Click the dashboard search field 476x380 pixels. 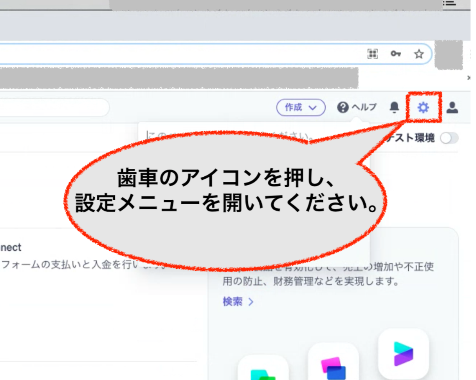(55, 107)
